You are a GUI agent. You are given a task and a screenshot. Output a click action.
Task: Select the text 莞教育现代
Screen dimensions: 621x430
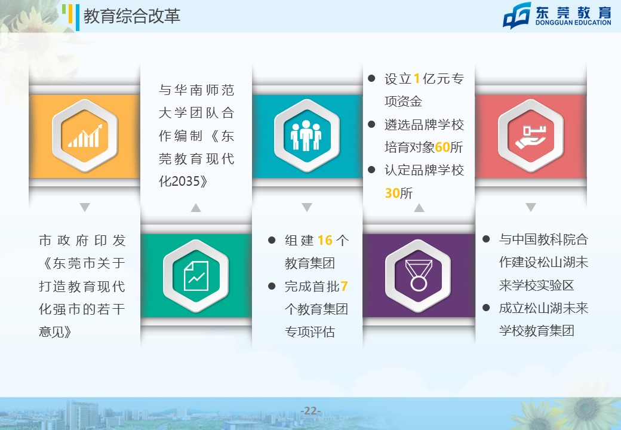tap(196, 159)
